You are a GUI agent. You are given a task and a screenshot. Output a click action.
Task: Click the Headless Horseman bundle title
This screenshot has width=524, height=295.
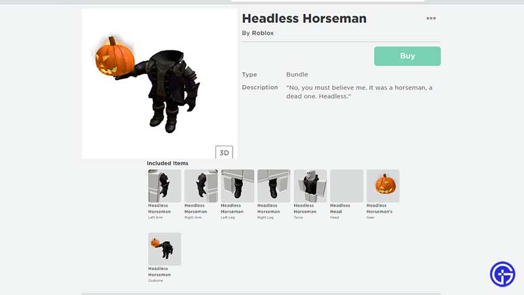(304, 18)
